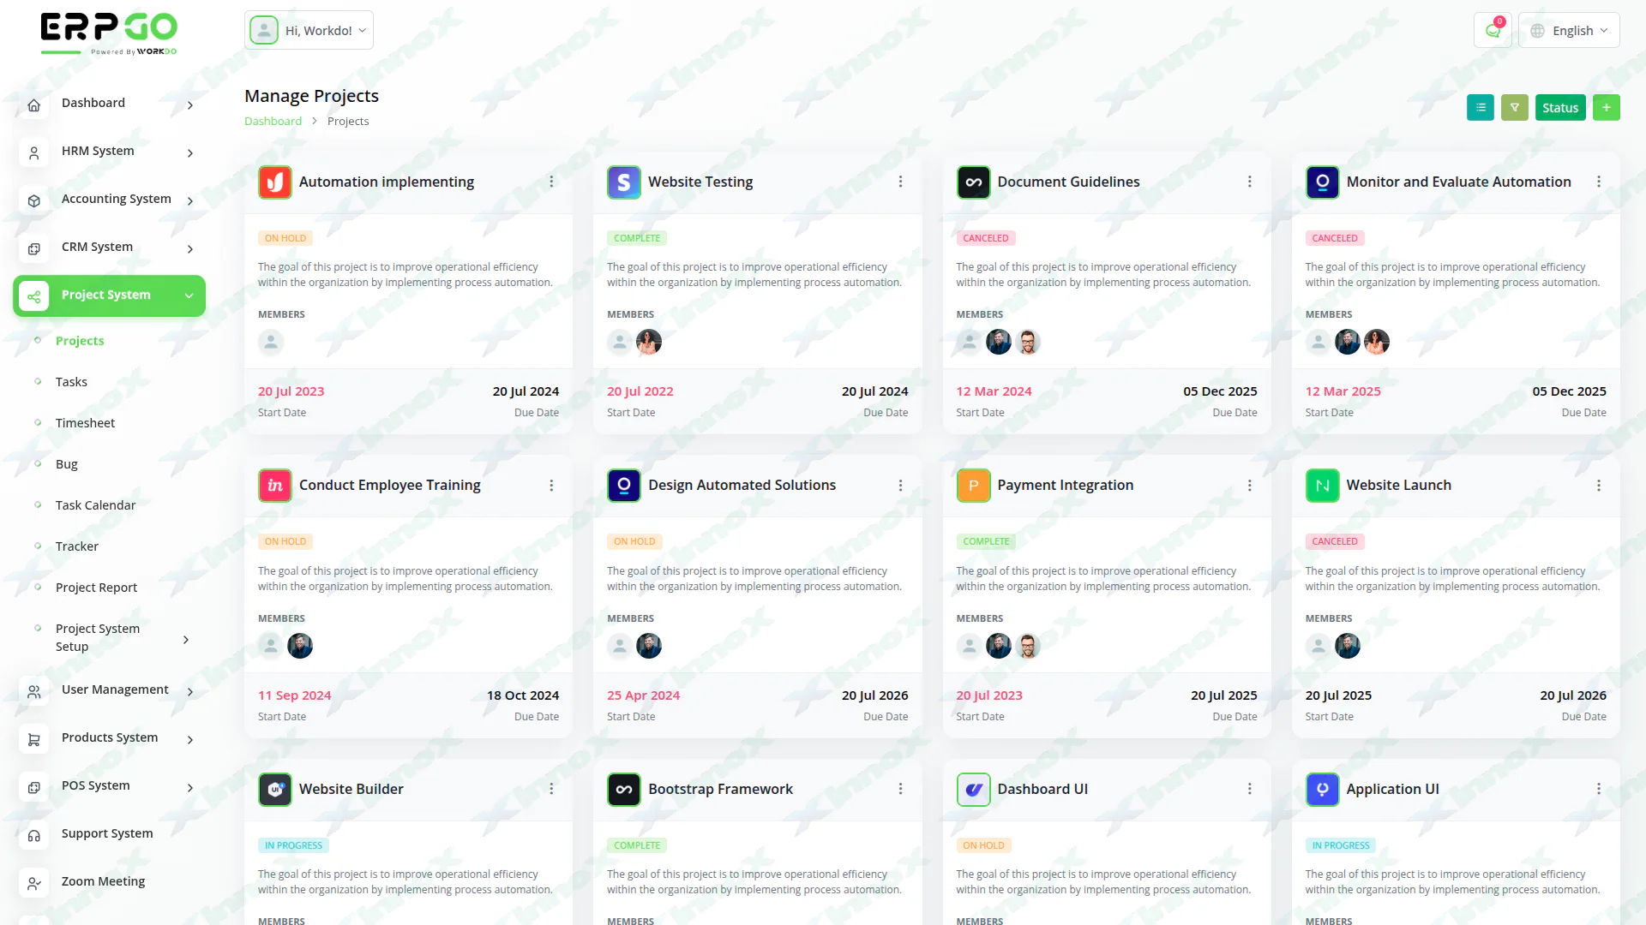Image resolution: width=1646 pixels, height=925 pixels.
Task: Follow the Dashboard breadcrumb link
Action: tap(273, 122)
